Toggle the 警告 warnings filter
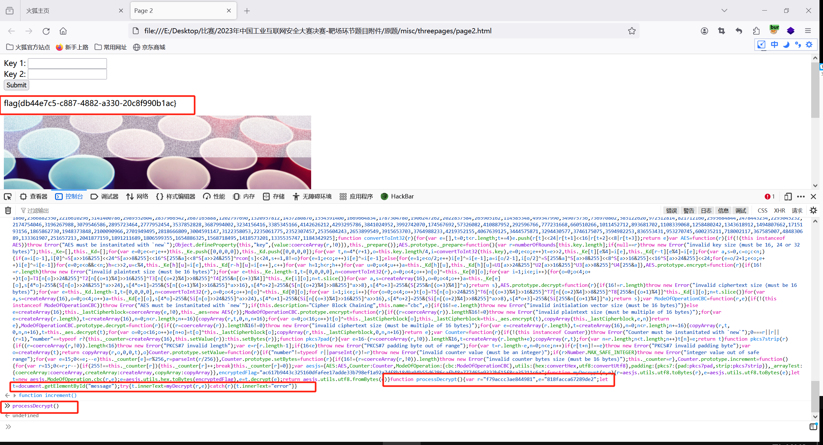The height and width of the screenshot is (445, 823). [689, 210]
